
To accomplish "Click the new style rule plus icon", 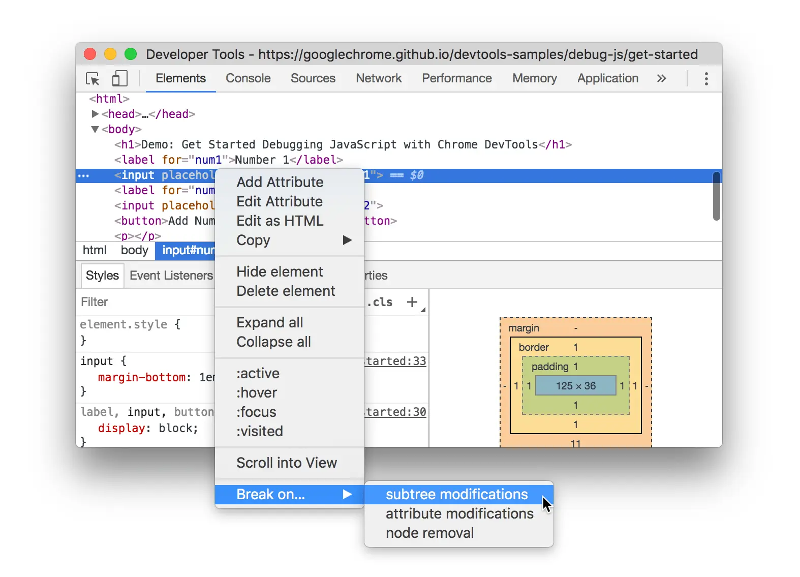I will click(x=412, y=302).
